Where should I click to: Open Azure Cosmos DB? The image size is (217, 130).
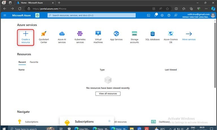pos(171,37)
